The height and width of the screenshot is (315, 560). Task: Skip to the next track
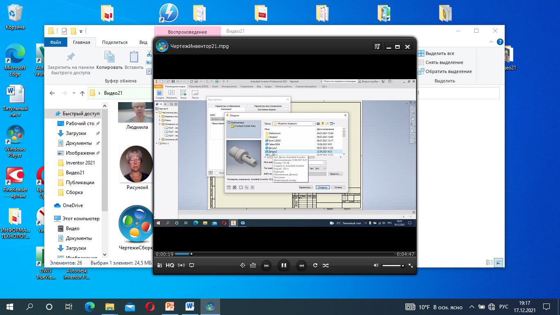(x=301, y=265)
